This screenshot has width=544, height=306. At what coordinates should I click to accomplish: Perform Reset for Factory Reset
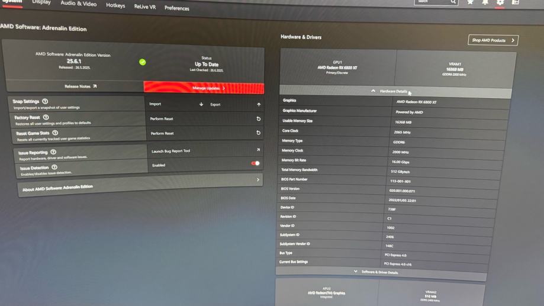click(x=205, y=118)
